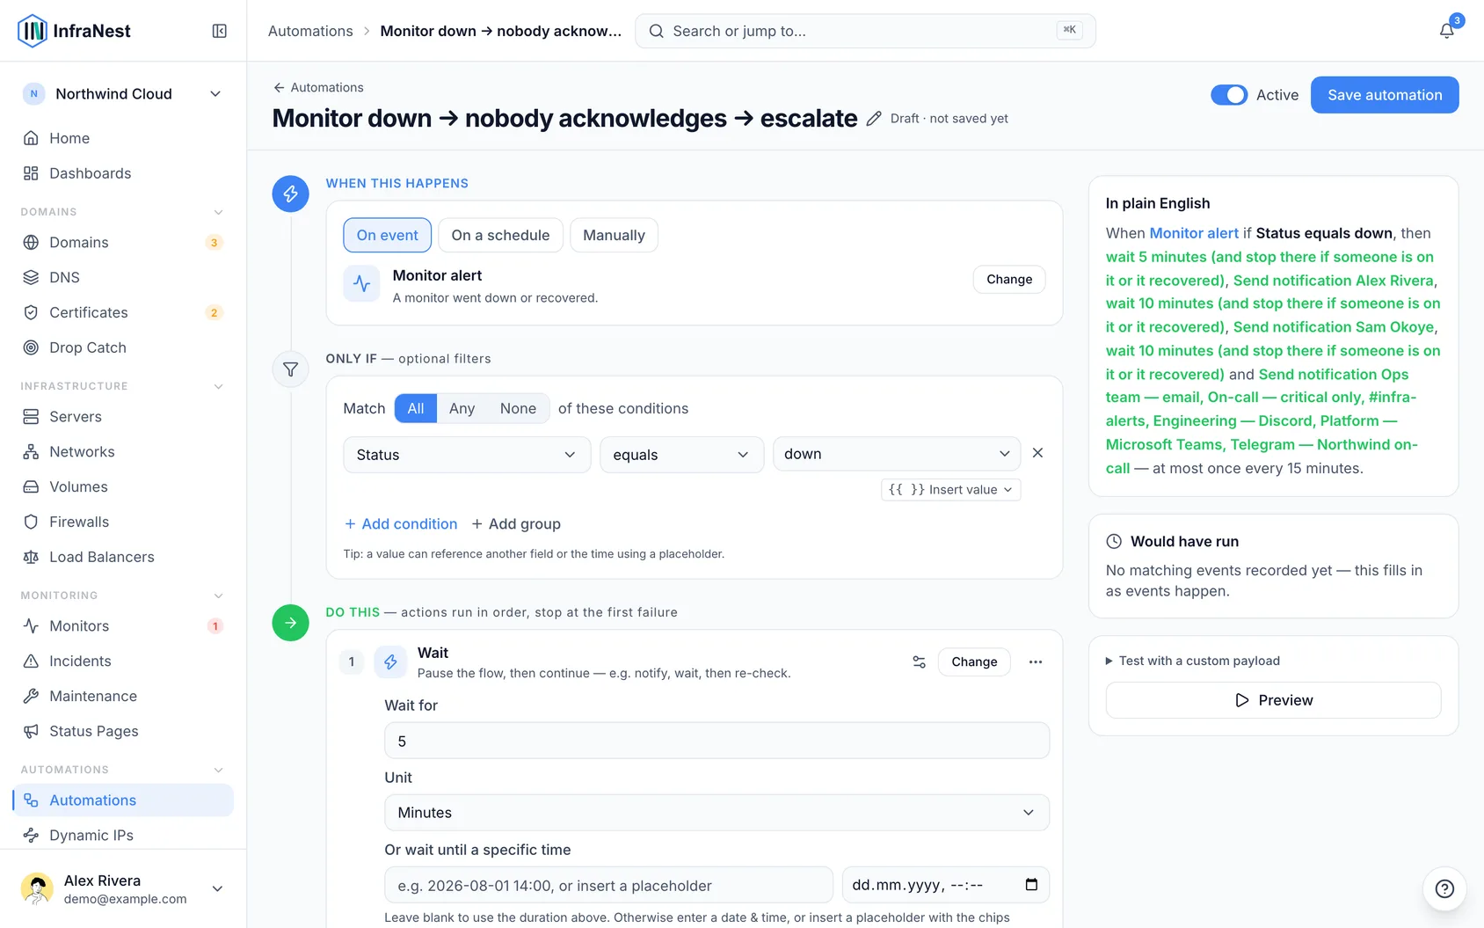Match None of these conditions

point(518,408)
